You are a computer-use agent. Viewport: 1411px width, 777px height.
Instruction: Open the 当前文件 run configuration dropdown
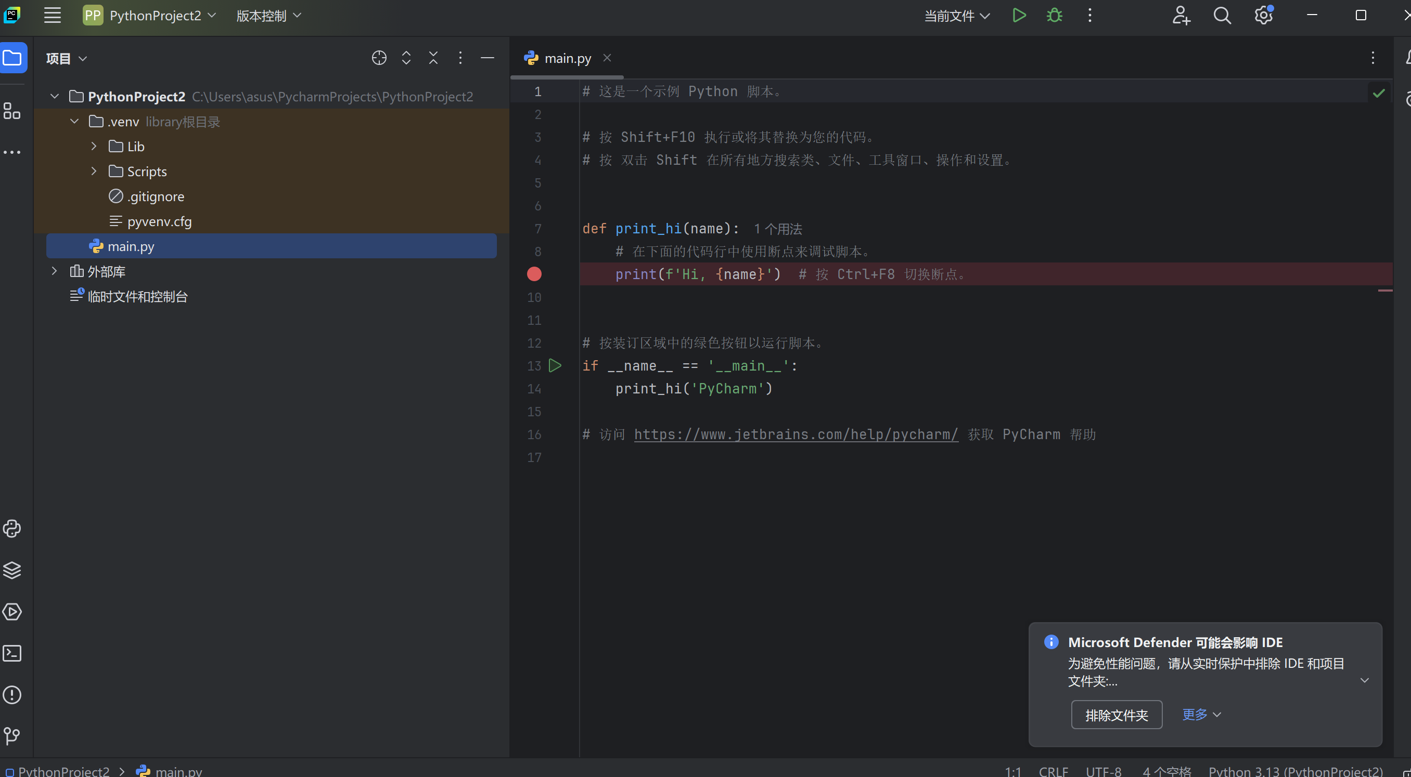[956, 16]
